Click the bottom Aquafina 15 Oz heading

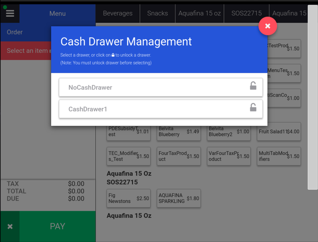[x=129, y=215]
